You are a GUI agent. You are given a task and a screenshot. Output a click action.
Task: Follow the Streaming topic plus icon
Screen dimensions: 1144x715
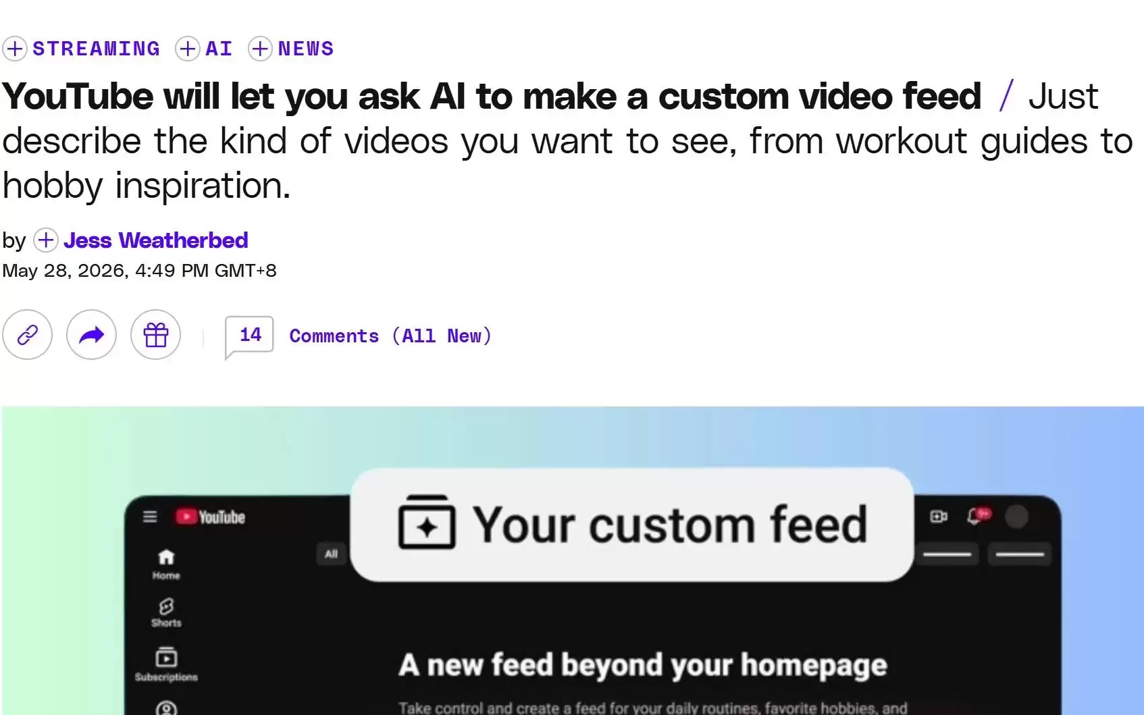tap(15, 49)
